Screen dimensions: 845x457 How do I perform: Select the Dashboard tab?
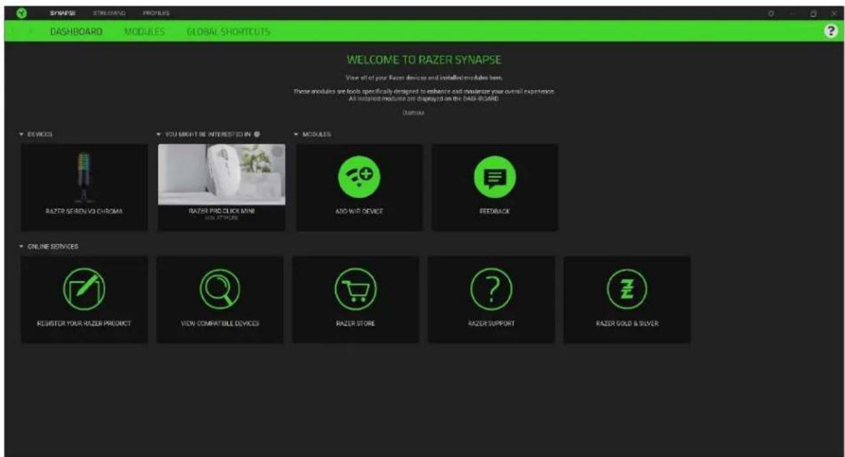point(76,31)
